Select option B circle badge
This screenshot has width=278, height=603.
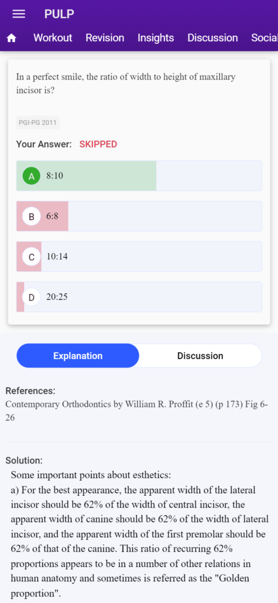tap(32, 217)
